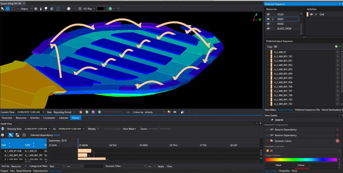This screenshot has height=173, width=343.
Task: Remove A_2_460_01 from the input sequence
Action: click(337, 52)
